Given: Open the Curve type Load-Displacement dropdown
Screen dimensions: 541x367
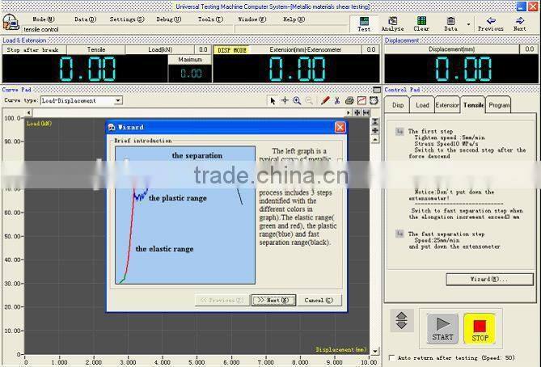Looking at the screenshot, I should click(117, 100).
